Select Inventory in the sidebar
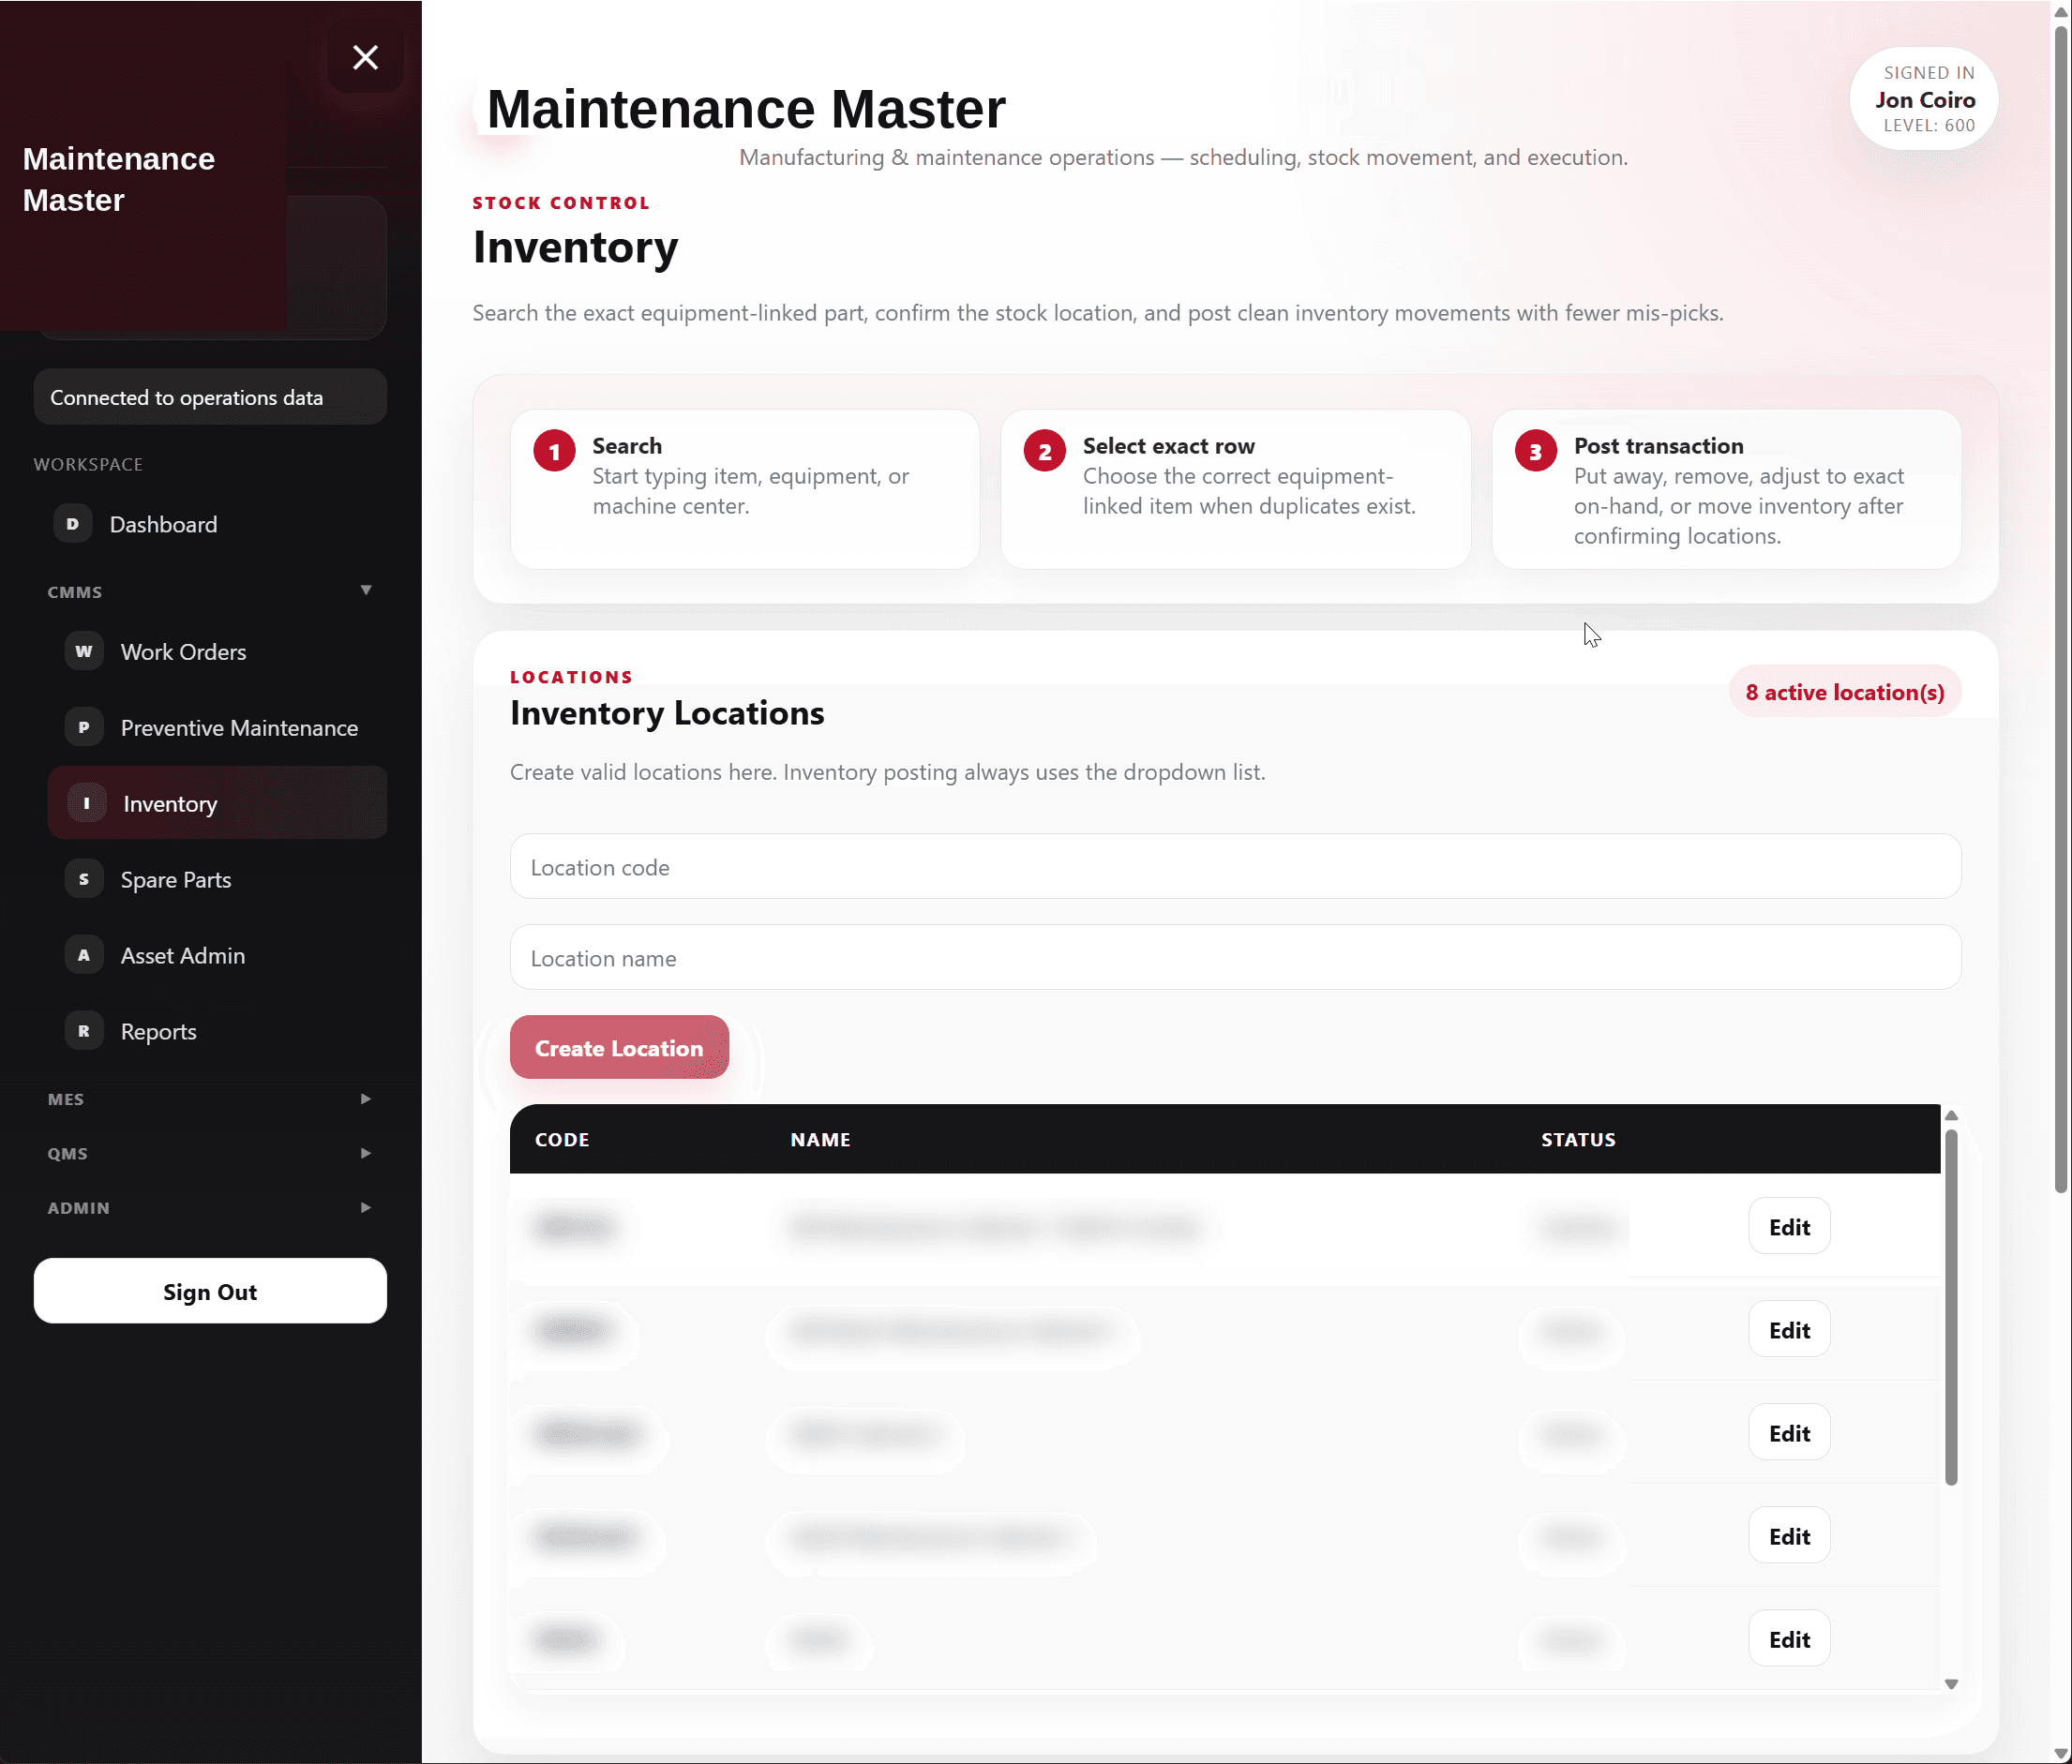Viewport: 2072px width, 1764px height. coord(217,803)
